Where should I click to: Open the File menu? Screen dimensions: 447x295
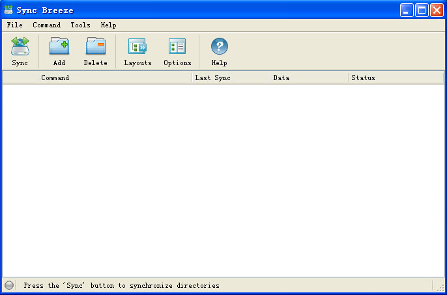click(14, 25)
